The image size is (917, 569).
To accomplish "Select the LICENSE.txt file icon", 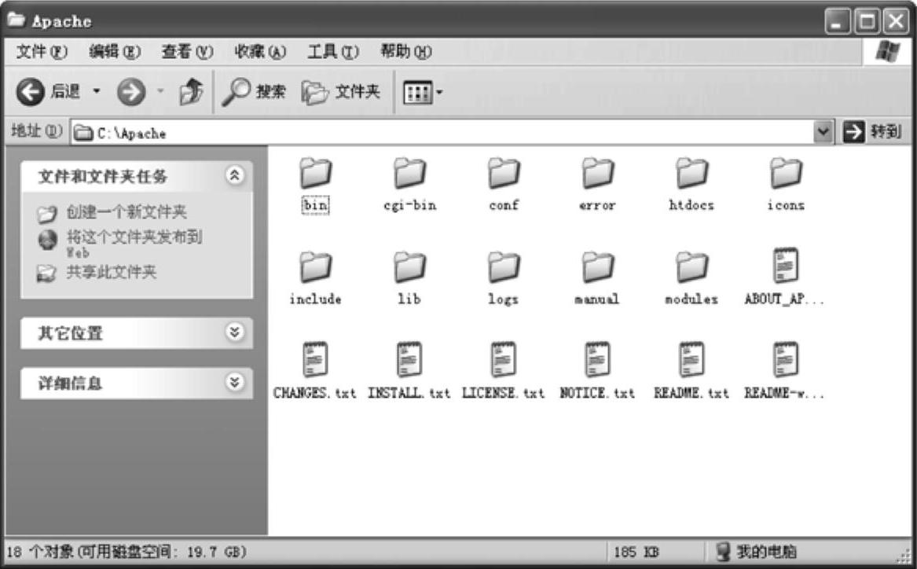I will 504,360.
